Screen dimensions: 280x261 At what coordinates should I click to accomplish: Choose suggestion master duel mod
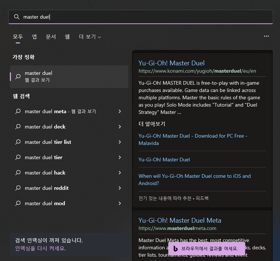pos(69,203)
